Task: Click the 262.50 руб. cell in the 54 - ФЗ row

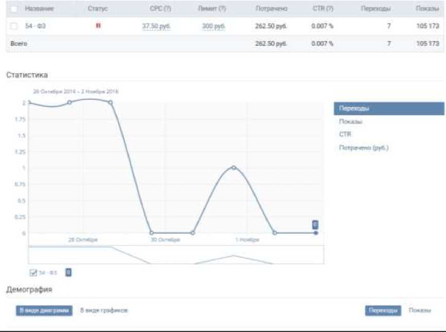Action: pos(271,26)
